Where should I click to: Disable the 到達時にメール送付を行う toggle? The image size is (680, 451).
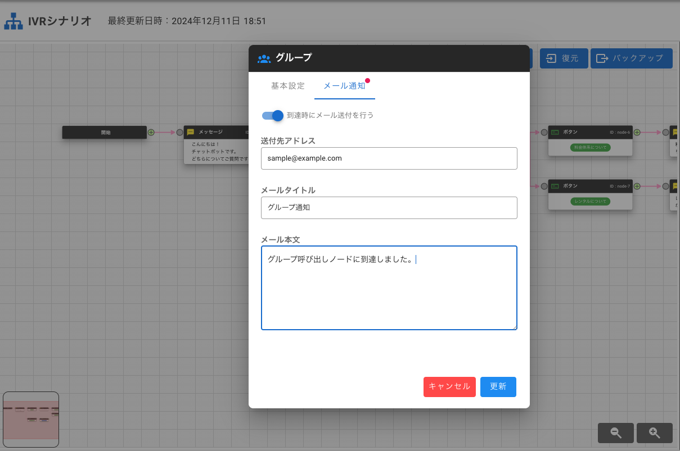[273, 115]
